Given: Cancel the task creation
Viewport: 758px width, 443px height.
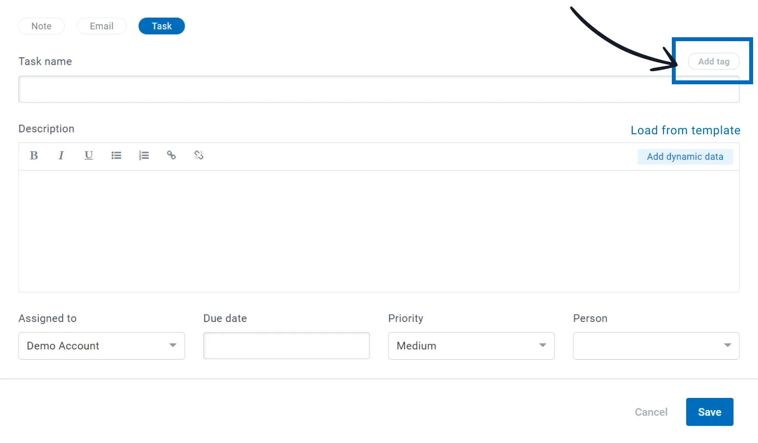Looking at the screenshot, I should pyautogui.click(x=651, y=412).
